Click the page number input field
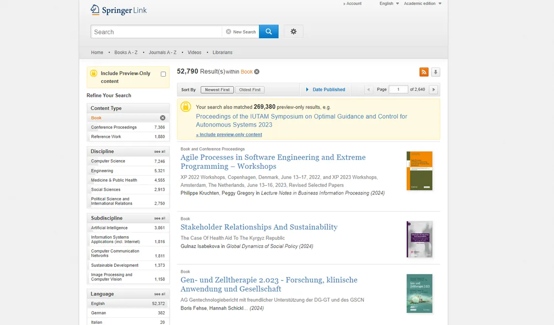 click(x=398, y=90)
